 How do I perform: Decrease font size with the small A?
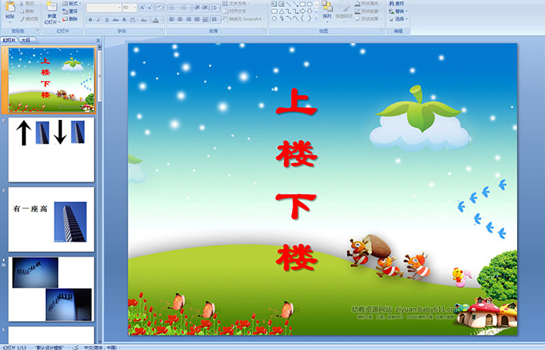click(150, 7)
